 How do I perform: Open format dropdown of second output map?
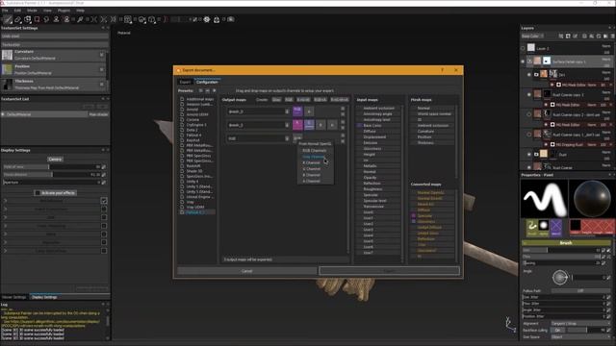287,125
